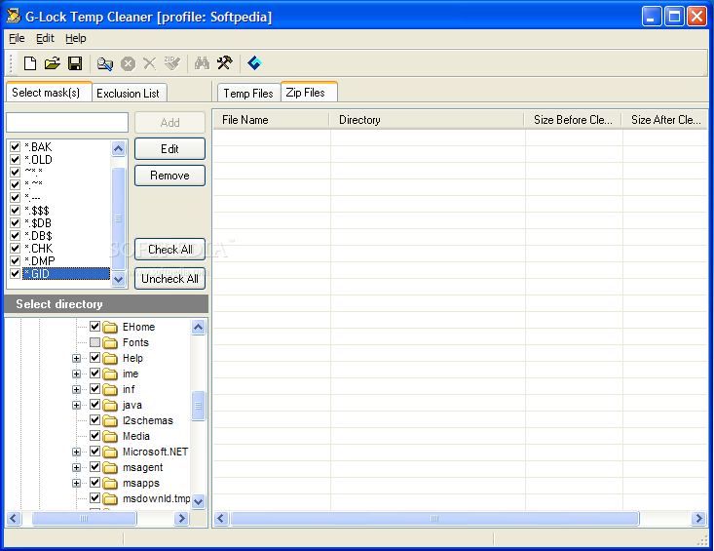Sort by File Name column header

(272, 120)
